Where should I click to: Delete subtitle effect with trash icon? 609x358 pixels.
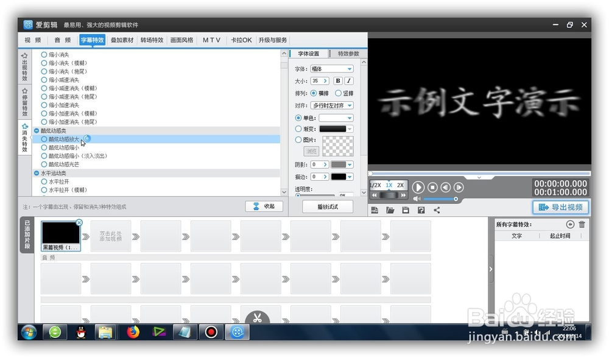pyautogui.click(x=582, y=225)
